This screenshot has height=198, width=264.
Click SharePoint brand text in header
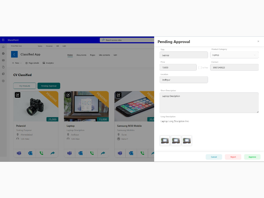(x=13, y=40)
